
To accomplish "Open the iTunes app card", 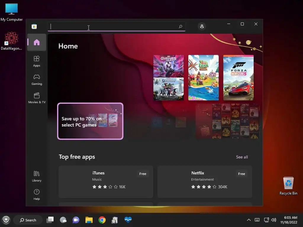I will (106, 182).
